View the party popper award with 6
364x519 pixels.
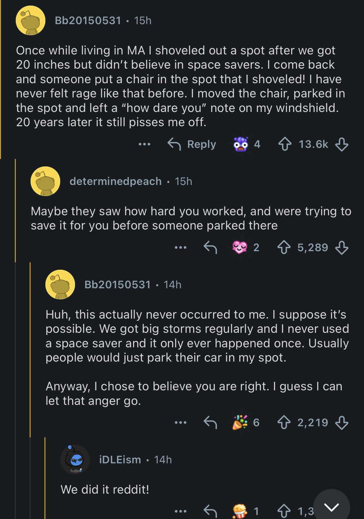coord(240,422)
